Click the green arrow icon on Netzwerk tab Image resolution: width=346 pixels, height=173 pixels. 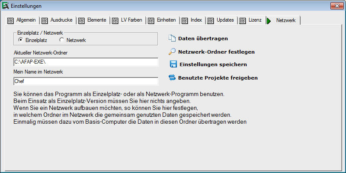pos(269,20)
